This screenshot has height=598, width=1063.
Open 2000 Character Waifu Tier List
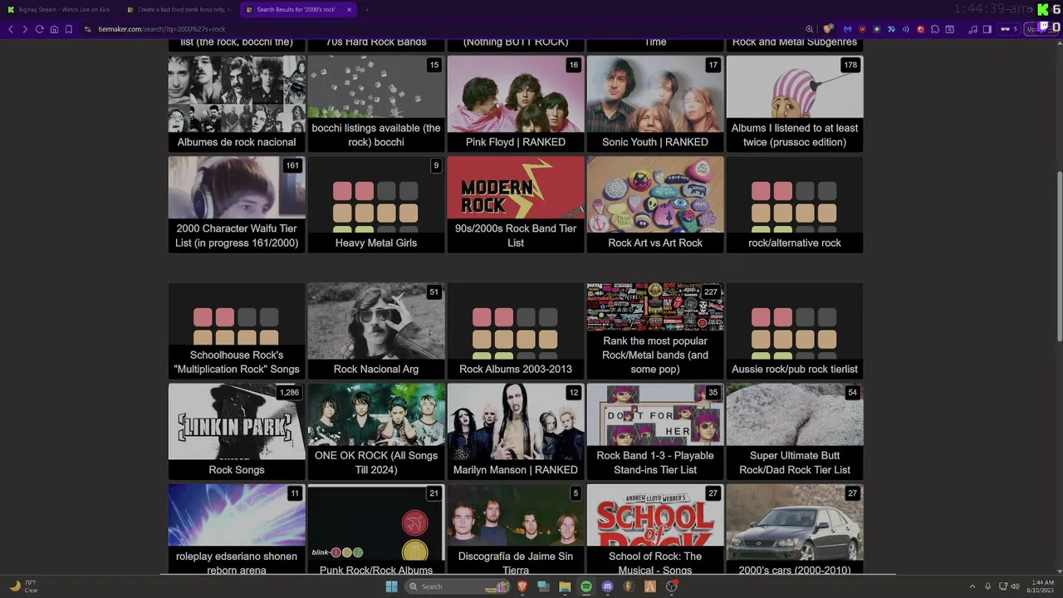tap(237, 204)
